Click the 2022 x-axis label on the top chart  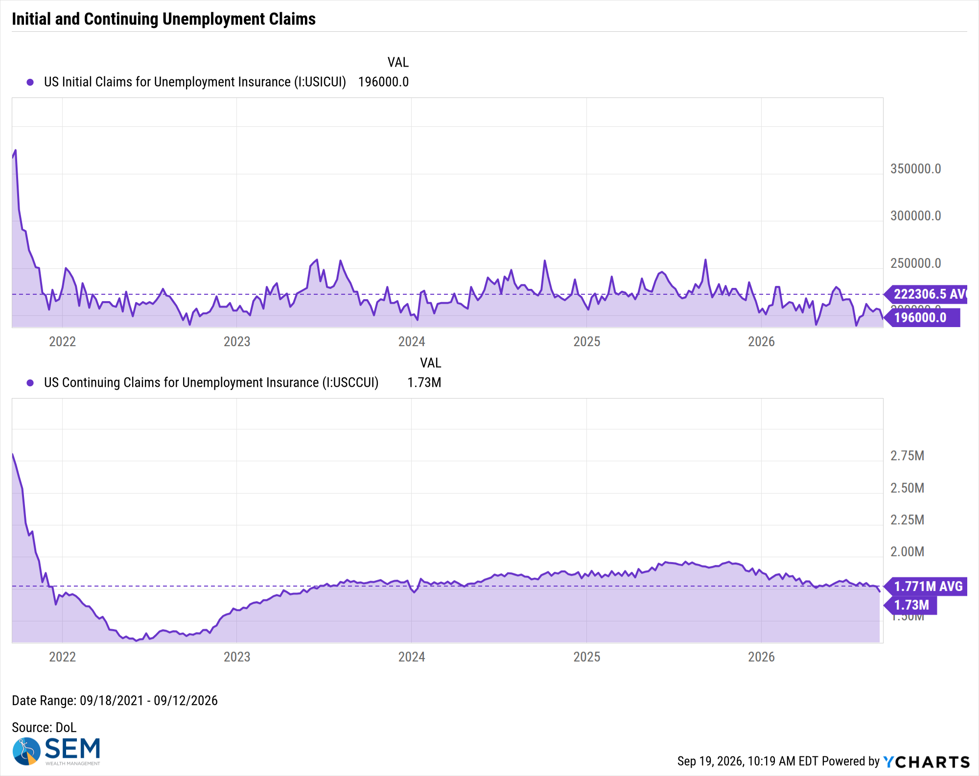tap(62, 342)
